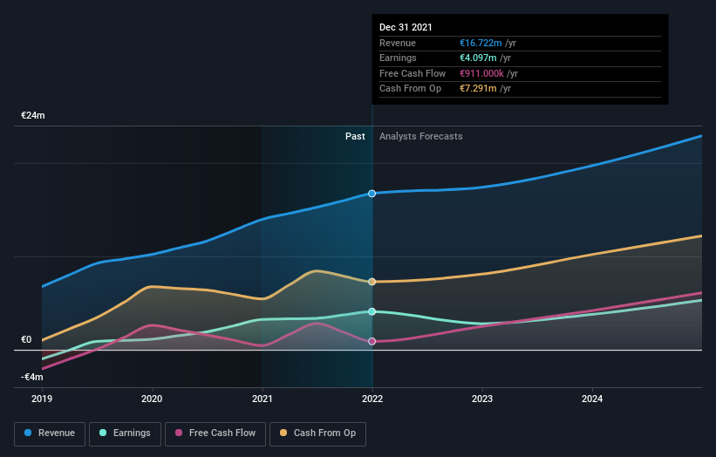This screenshot has height=457, width=716.
Task: Click the Free Cash Flow label in tooltip
Action: pyautogui.click(x=413, y=73)
